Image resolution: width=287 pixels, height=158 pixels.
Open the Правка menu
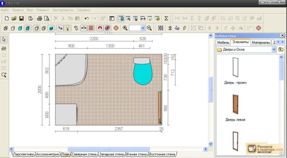tap(18, 10)
